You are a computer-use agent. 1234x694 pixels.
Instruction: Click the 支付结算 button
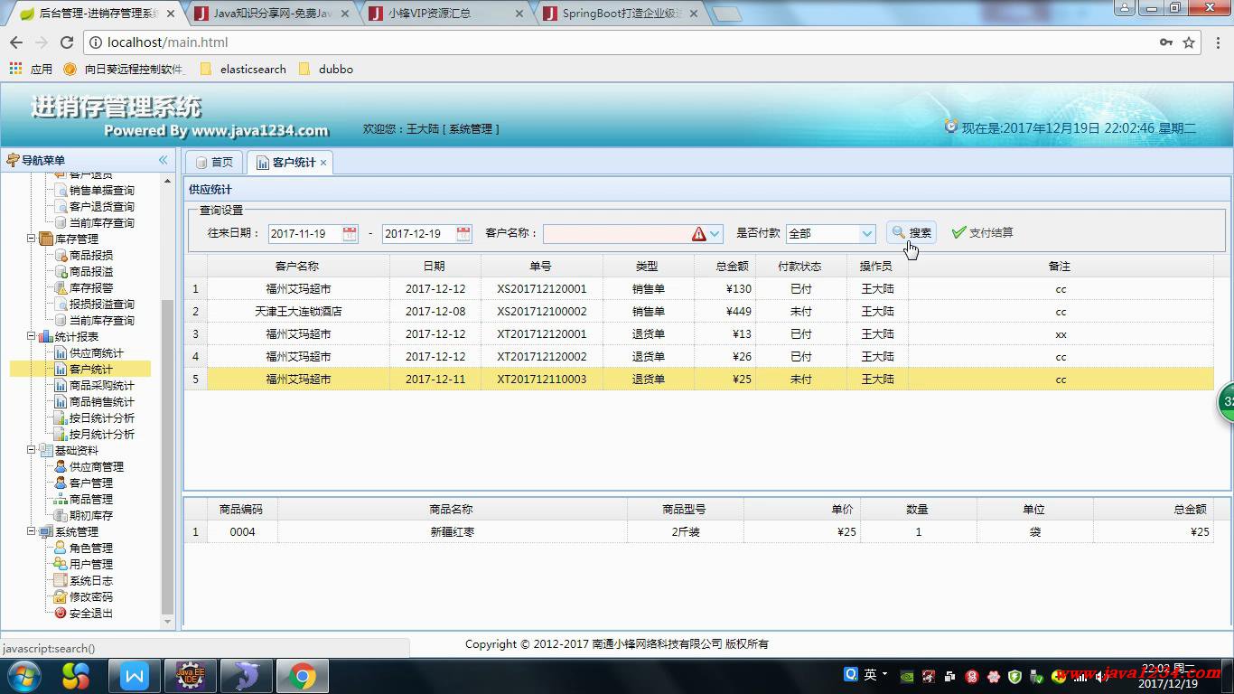(982, 233)
